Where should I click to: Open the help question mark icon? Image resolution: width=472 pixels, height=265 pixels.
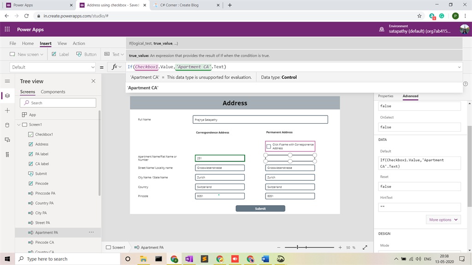466,84
